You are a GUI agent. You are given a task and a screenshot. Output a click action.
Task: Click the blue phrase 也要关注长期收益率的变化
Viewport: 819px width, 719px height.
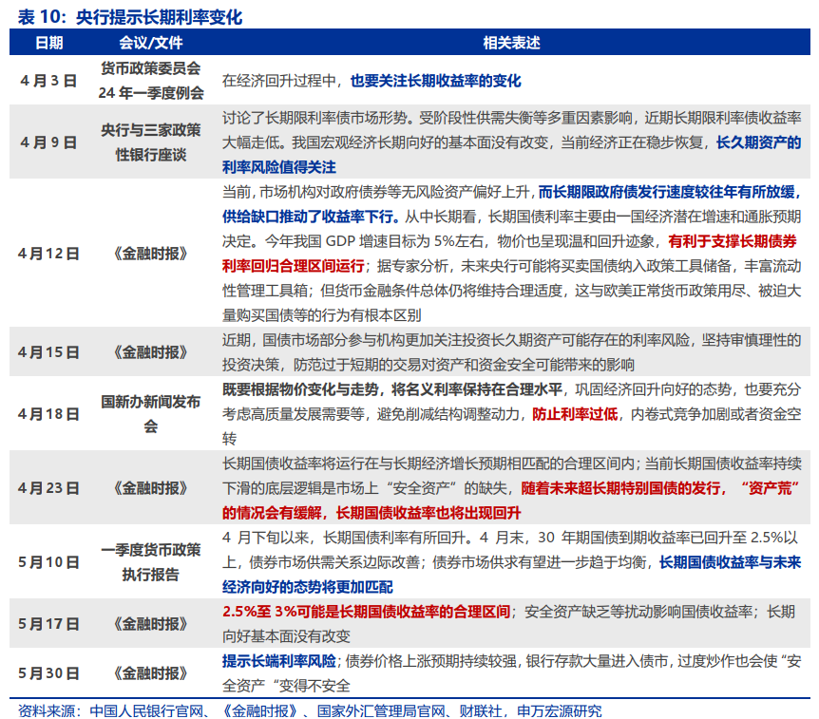(x=435, y=81)
